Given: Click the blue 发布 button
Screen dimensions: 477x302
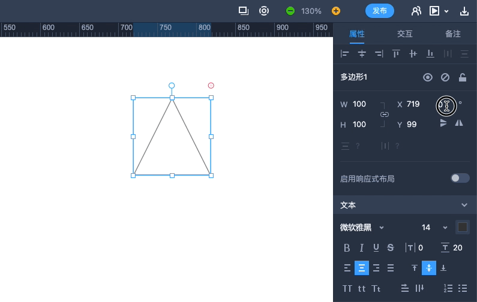Looking at the screenshot, I should (379, 11).
